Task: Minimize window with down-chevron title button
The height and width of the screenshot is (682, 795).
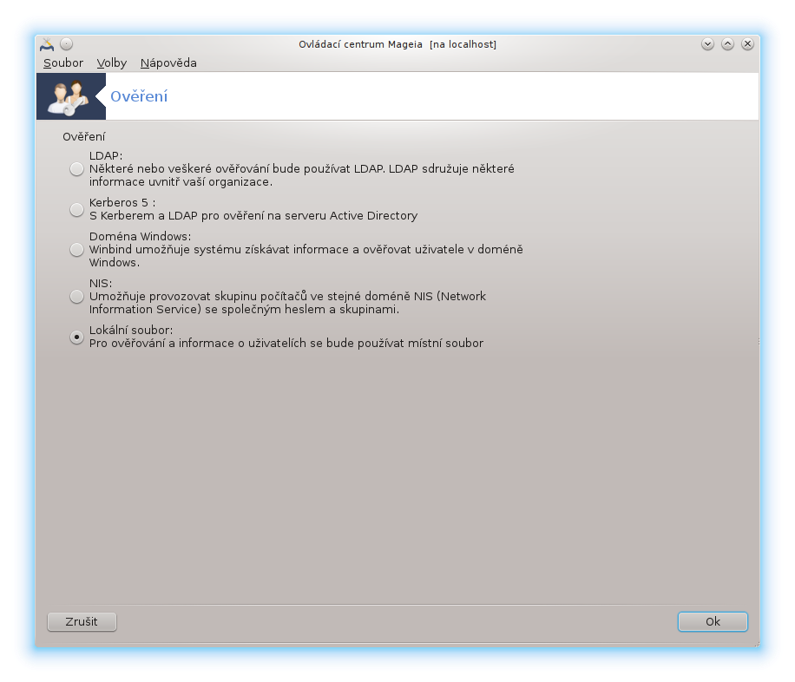Action: point(708,44)
